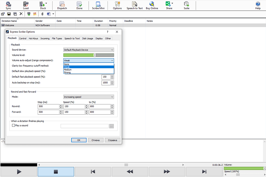
Task: Switch to the Disk Usage tab
Action: click(87, 38)
